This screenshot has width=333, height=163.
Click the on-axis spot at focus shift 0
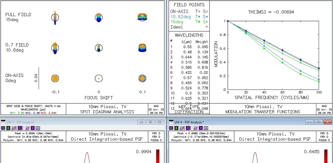point(99,78)
